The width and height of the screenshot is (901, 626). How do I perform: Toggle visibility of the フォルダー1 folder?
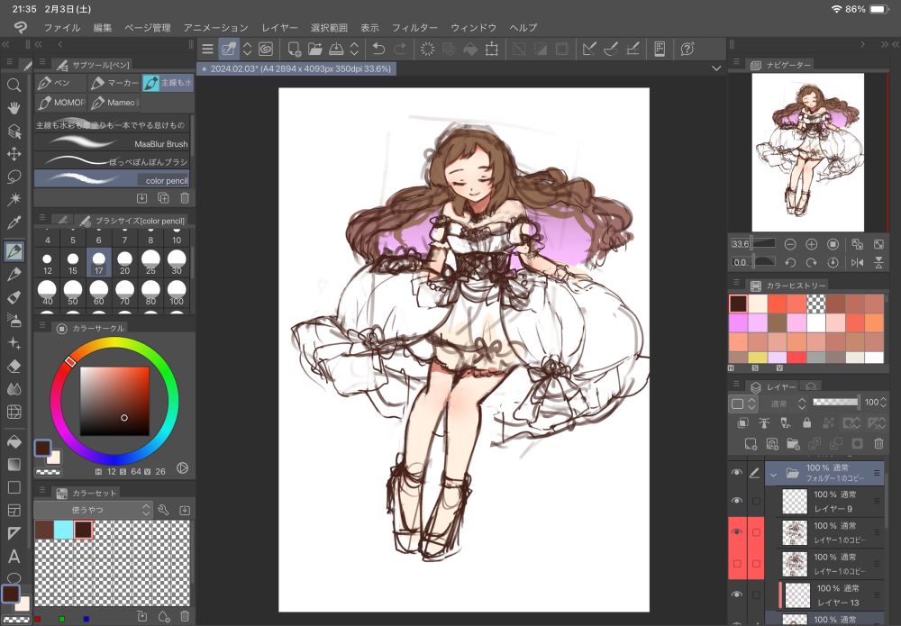pyautogui.click(x=737, y=472)
